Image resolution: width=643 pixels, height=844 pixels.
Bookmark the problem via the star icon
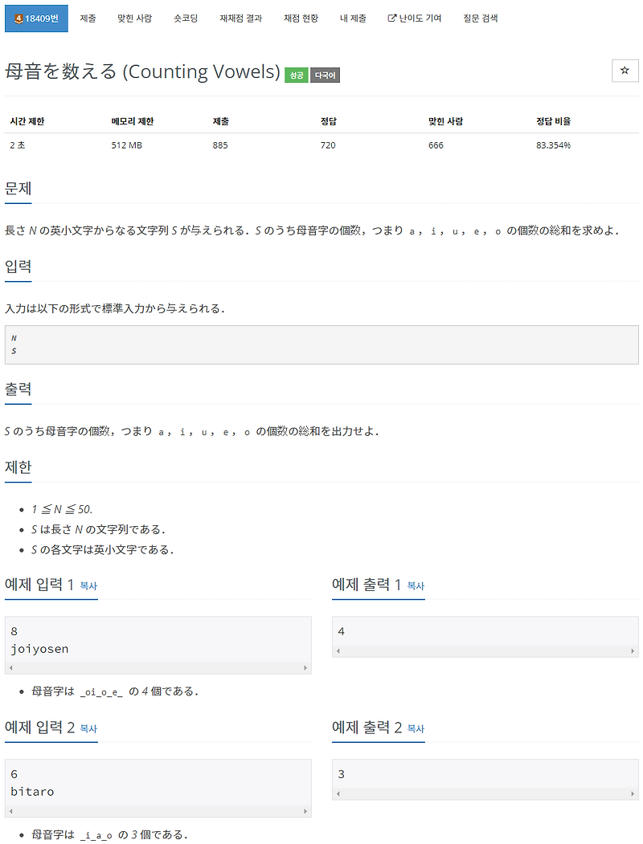[x=625, y=71]
